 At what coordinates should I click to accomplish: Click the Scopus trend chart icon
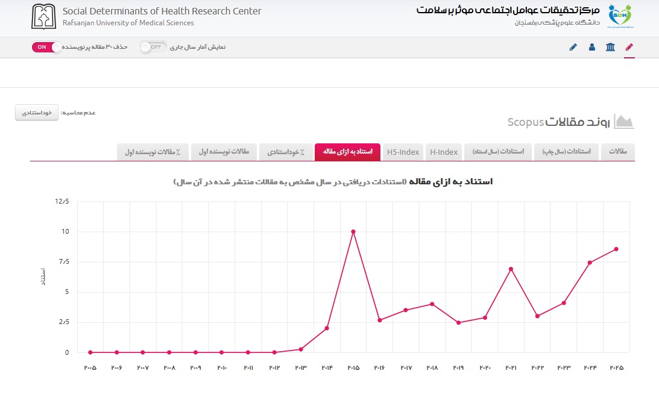click(x=623, y=122)
